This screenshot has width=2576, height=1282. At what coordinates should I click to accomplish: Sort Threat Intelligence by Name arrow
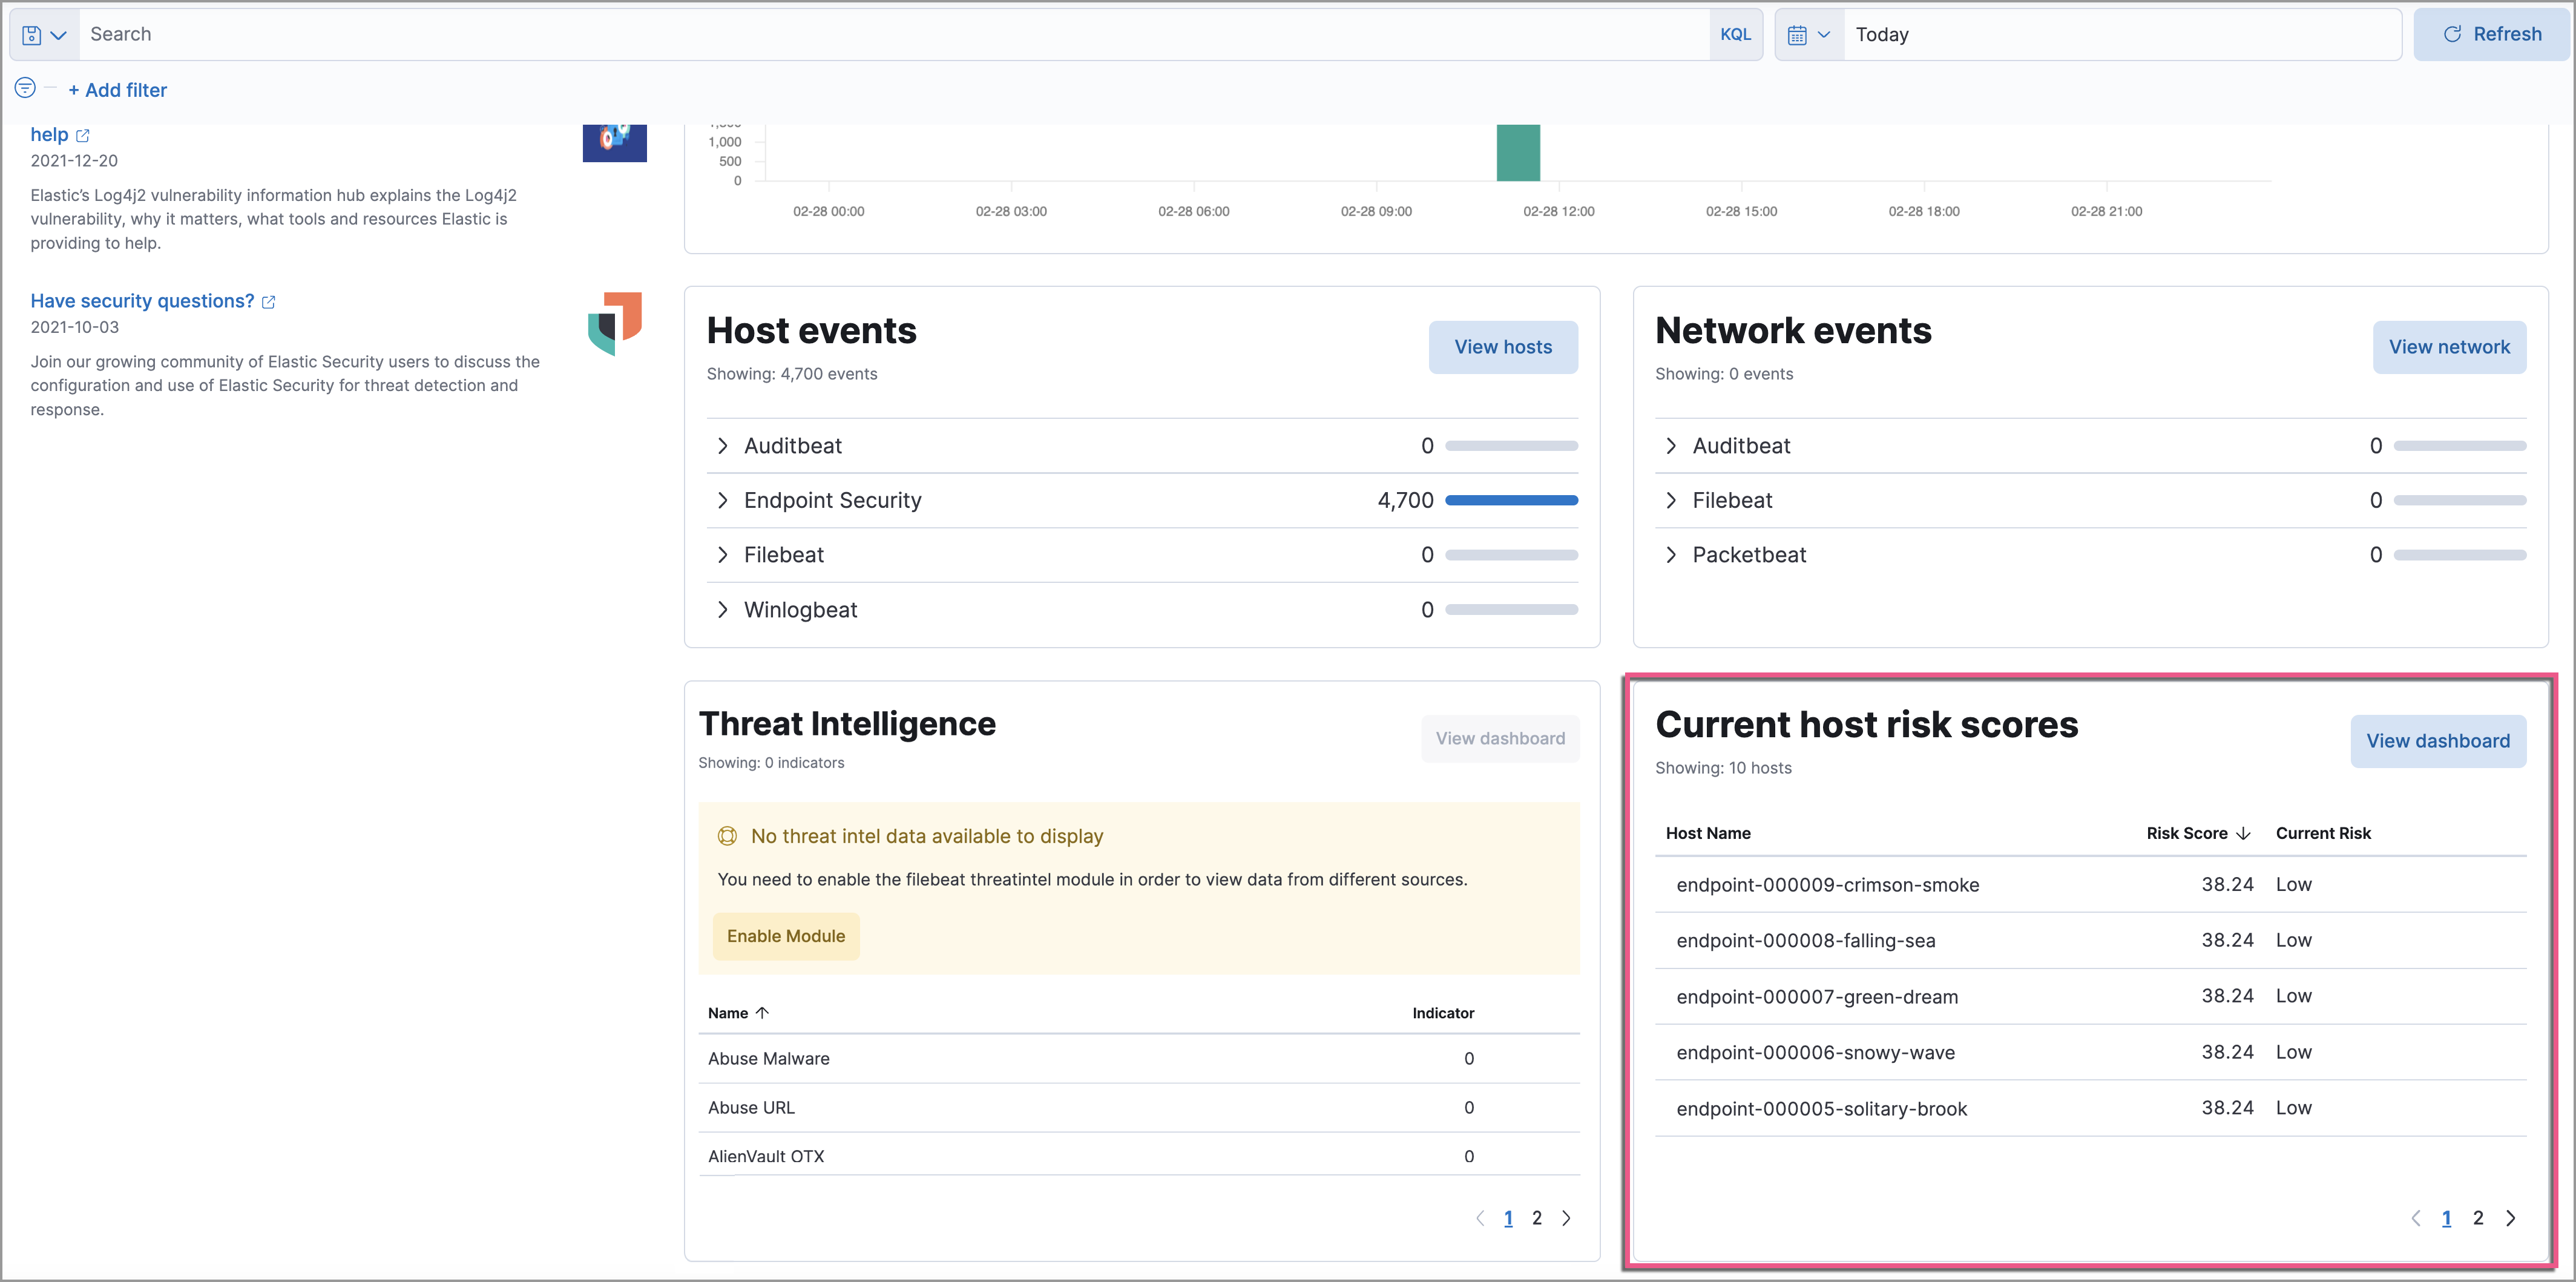pyautogui.click(x=762, y=1013)
